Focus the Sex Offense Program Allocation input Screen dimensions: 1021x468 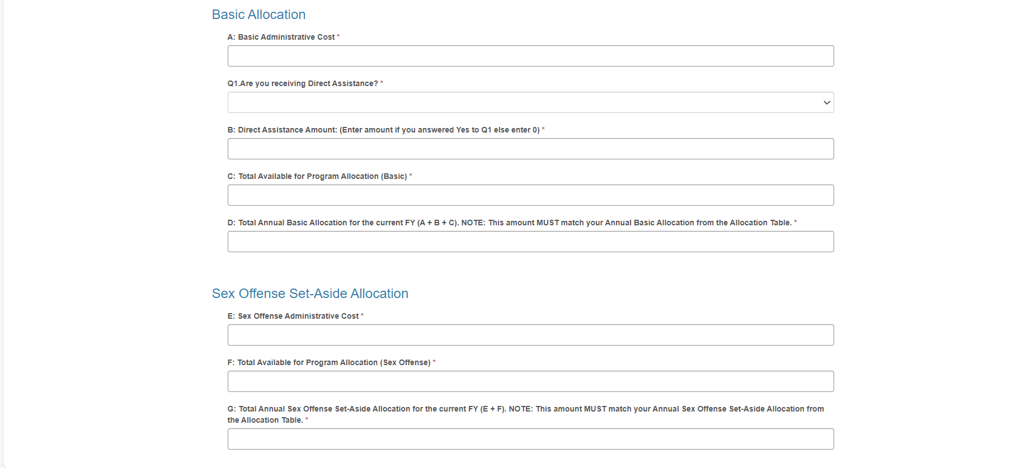(530, 381)
